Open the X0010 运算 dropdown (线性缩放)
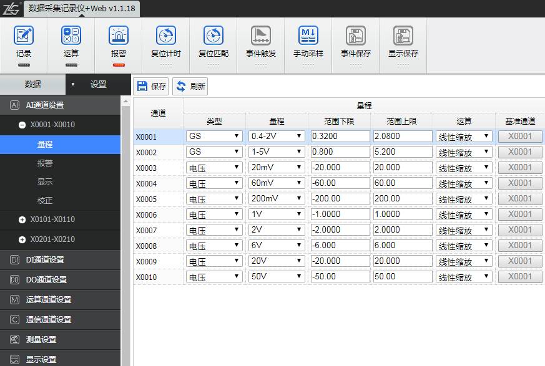Screen dimensions: 545x366 tap(464, 277)
